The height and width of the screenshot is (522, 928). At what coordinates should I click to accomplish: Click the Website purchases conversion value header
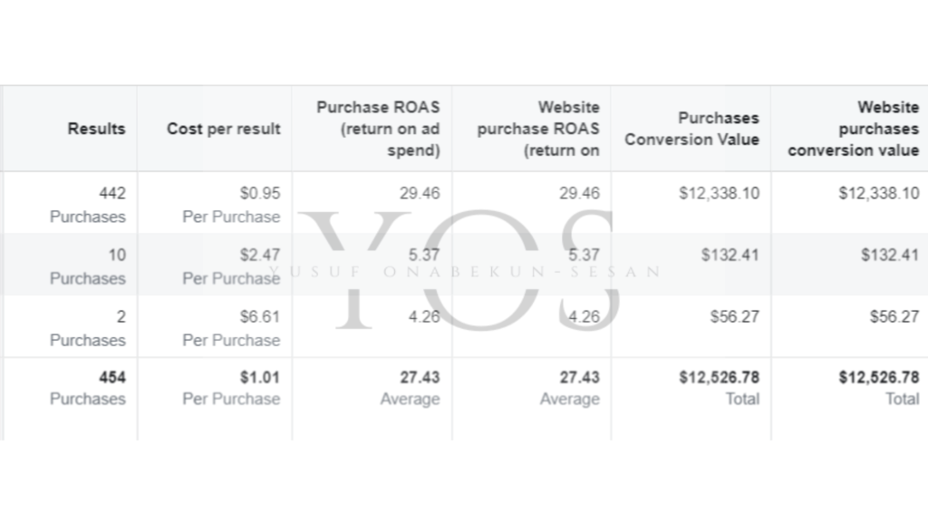(853, 129)
